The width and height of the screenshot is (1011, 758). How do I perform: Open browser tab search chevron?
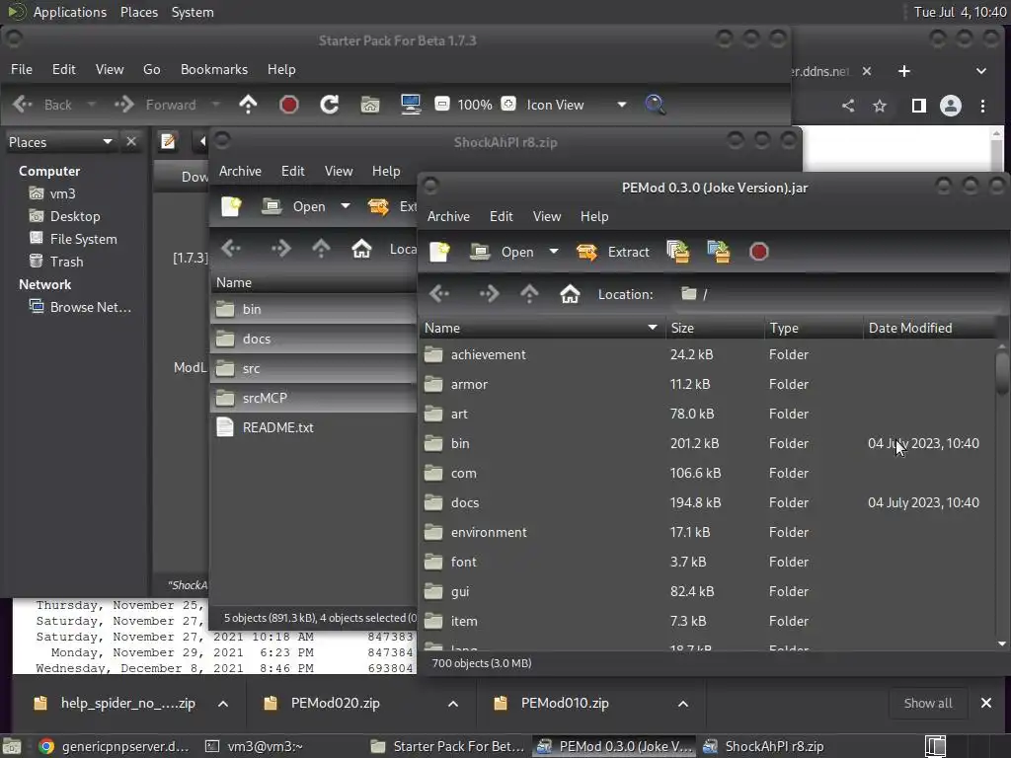pyautogui.click(x=981, y=71)
